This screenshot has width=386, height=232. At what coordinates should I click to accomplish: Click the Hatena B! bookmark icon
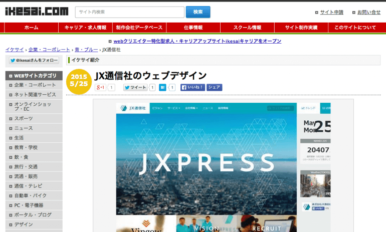[x=162, y=87]
